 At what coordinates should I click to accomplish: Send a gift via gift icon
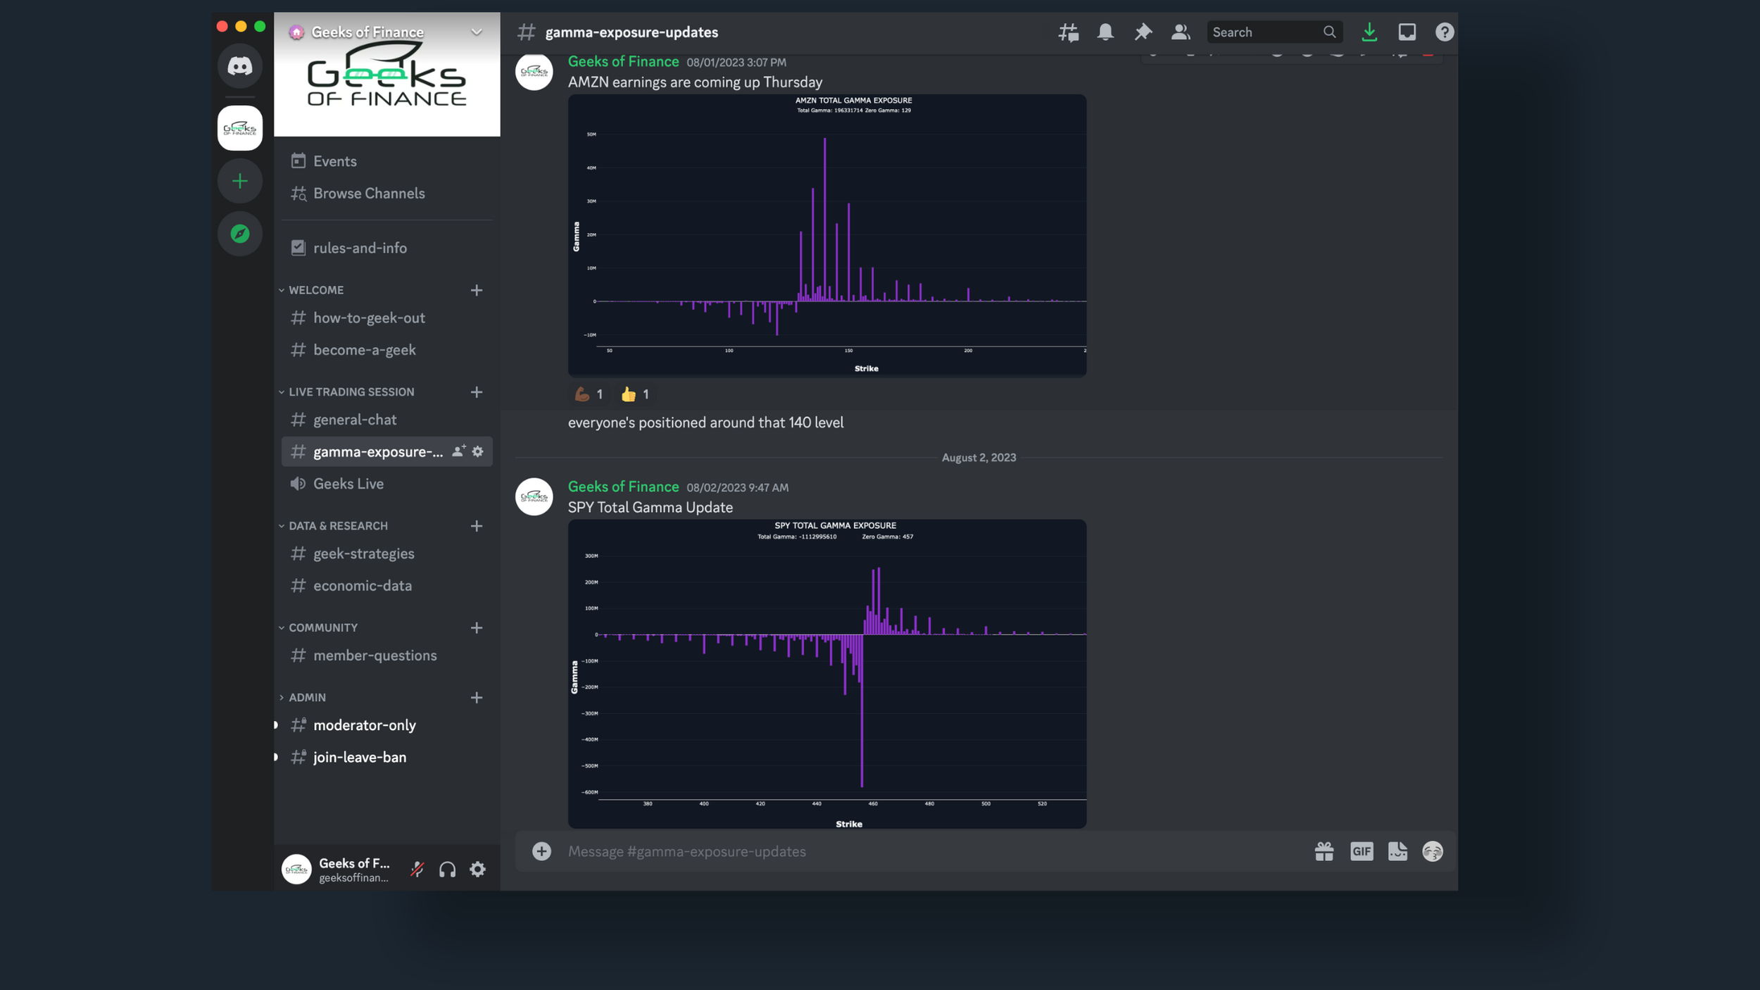(x=1324, y=851)
